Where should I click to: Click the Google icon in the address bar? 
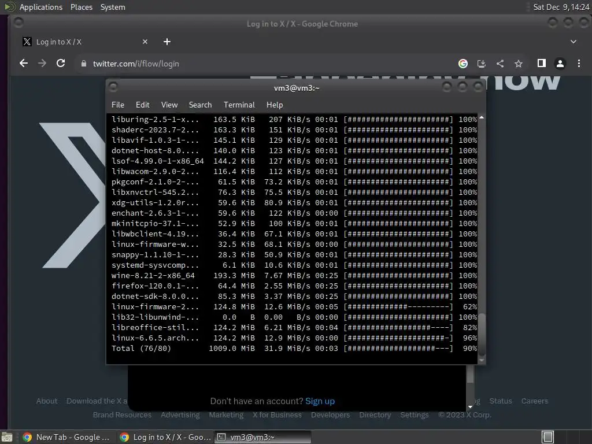pos(463,64)
